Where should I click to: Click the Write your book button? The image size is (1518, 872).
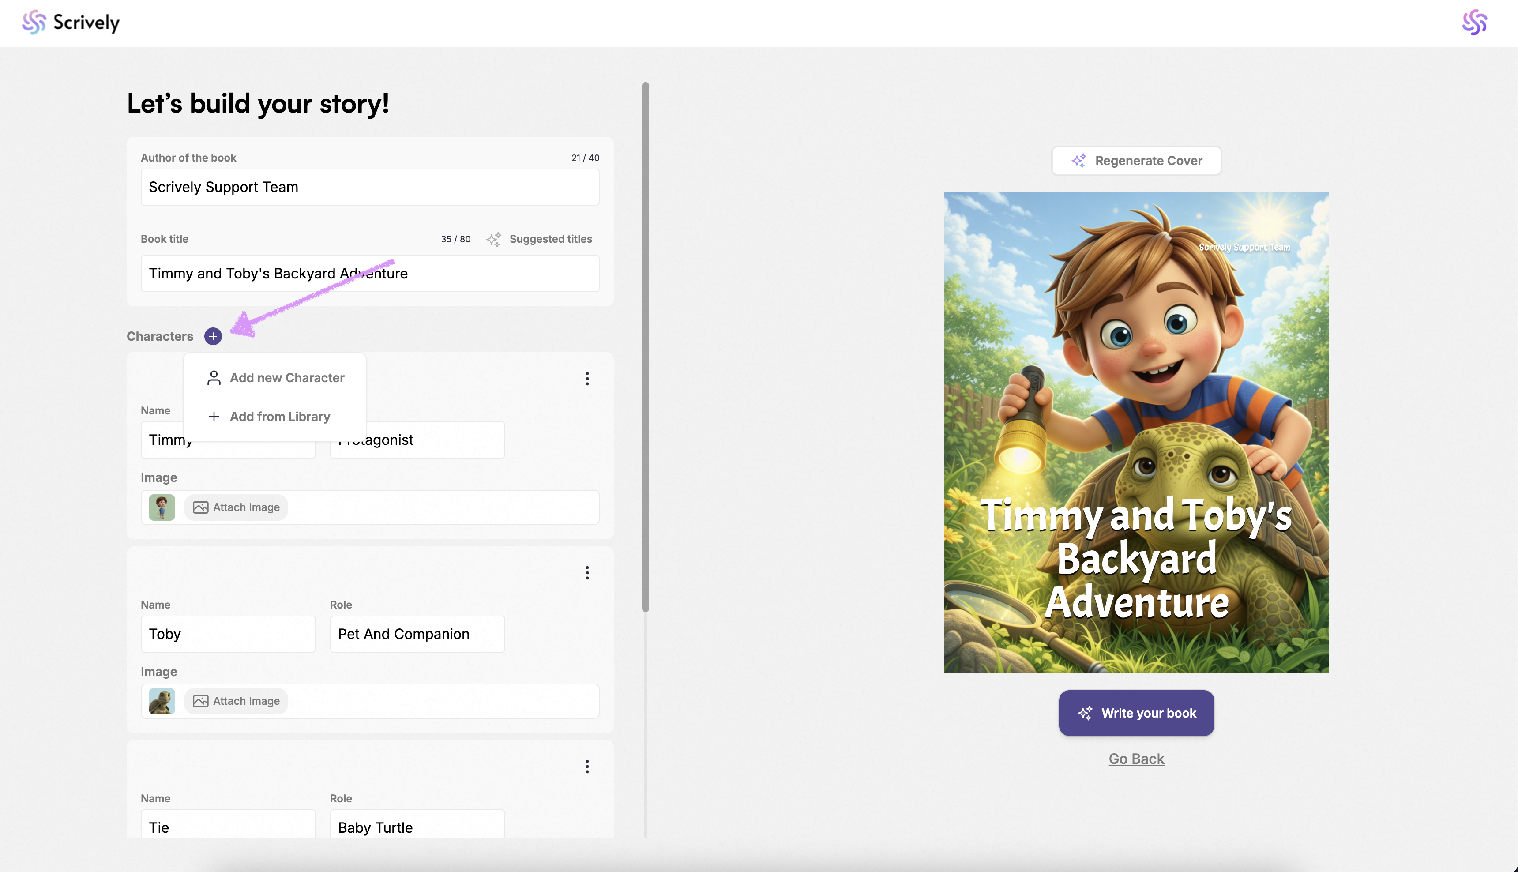click(x=1136, y=713)
